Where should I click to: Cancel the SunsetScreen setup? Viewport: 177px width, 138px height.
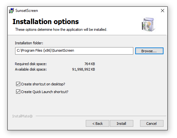click(152, 124)
